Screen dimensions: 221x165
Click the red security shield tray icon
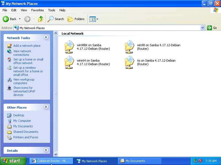[200, 161]
